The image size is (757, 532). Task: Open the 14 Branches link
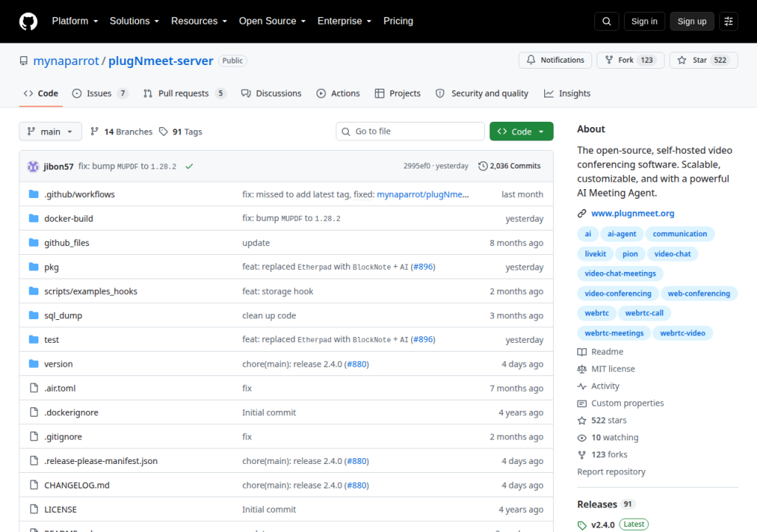pyautogui.click(x=121, y=132)
